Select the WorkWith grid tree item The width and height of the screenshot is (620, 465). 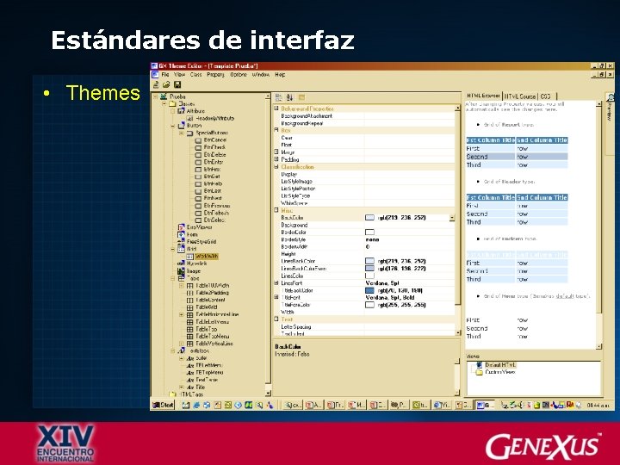(x=207, y=257)
